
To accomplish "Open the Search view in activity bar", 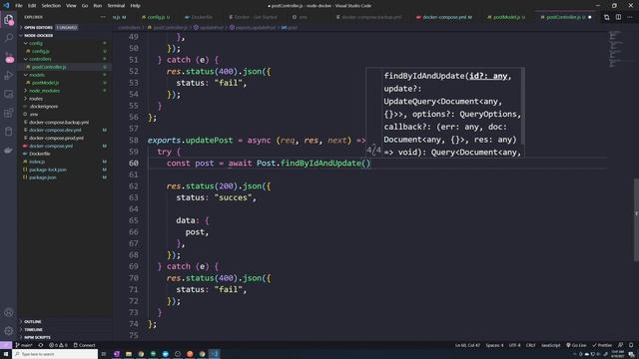I will 9,38.
